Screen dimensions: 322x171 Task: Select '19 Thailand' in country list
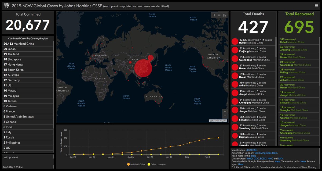click(28, 54)
